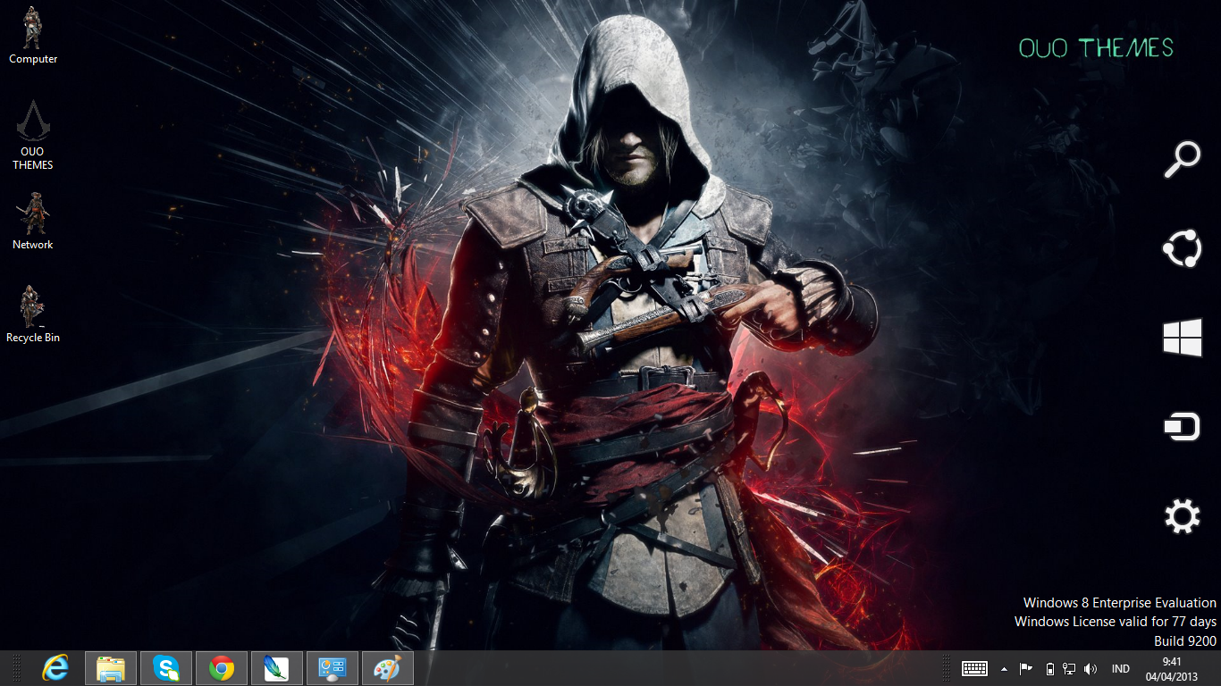Switch to Skype on the taskbar
The width and height of the screenshot is (1221, 686).
pos(166,668)
